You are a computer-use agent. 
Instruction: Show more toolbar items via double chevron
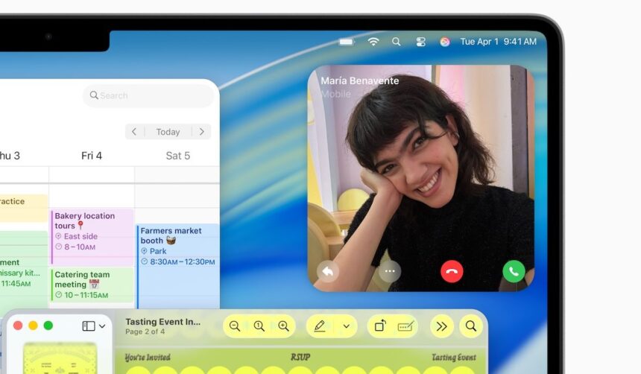tap(441, 326)
